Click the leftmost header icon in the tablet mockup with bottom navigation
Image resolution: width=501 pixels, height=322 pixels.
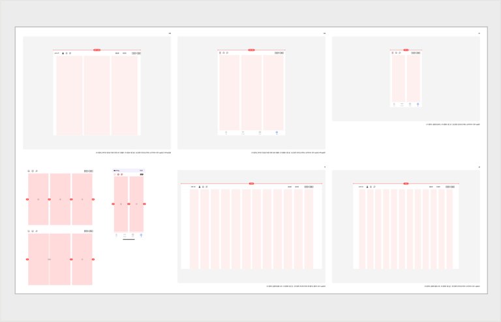pyautogui.click(x=220, y=53)
